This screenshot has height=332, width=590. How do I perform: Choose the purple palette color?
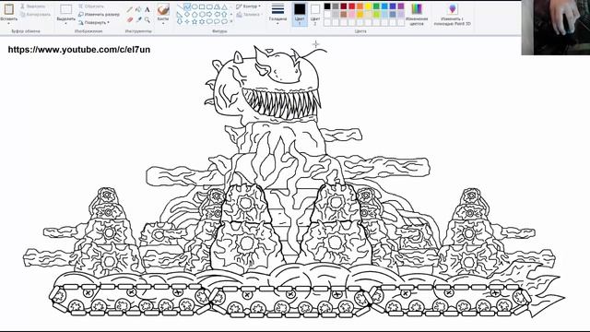pyautogui.click(x=401, y=6)
